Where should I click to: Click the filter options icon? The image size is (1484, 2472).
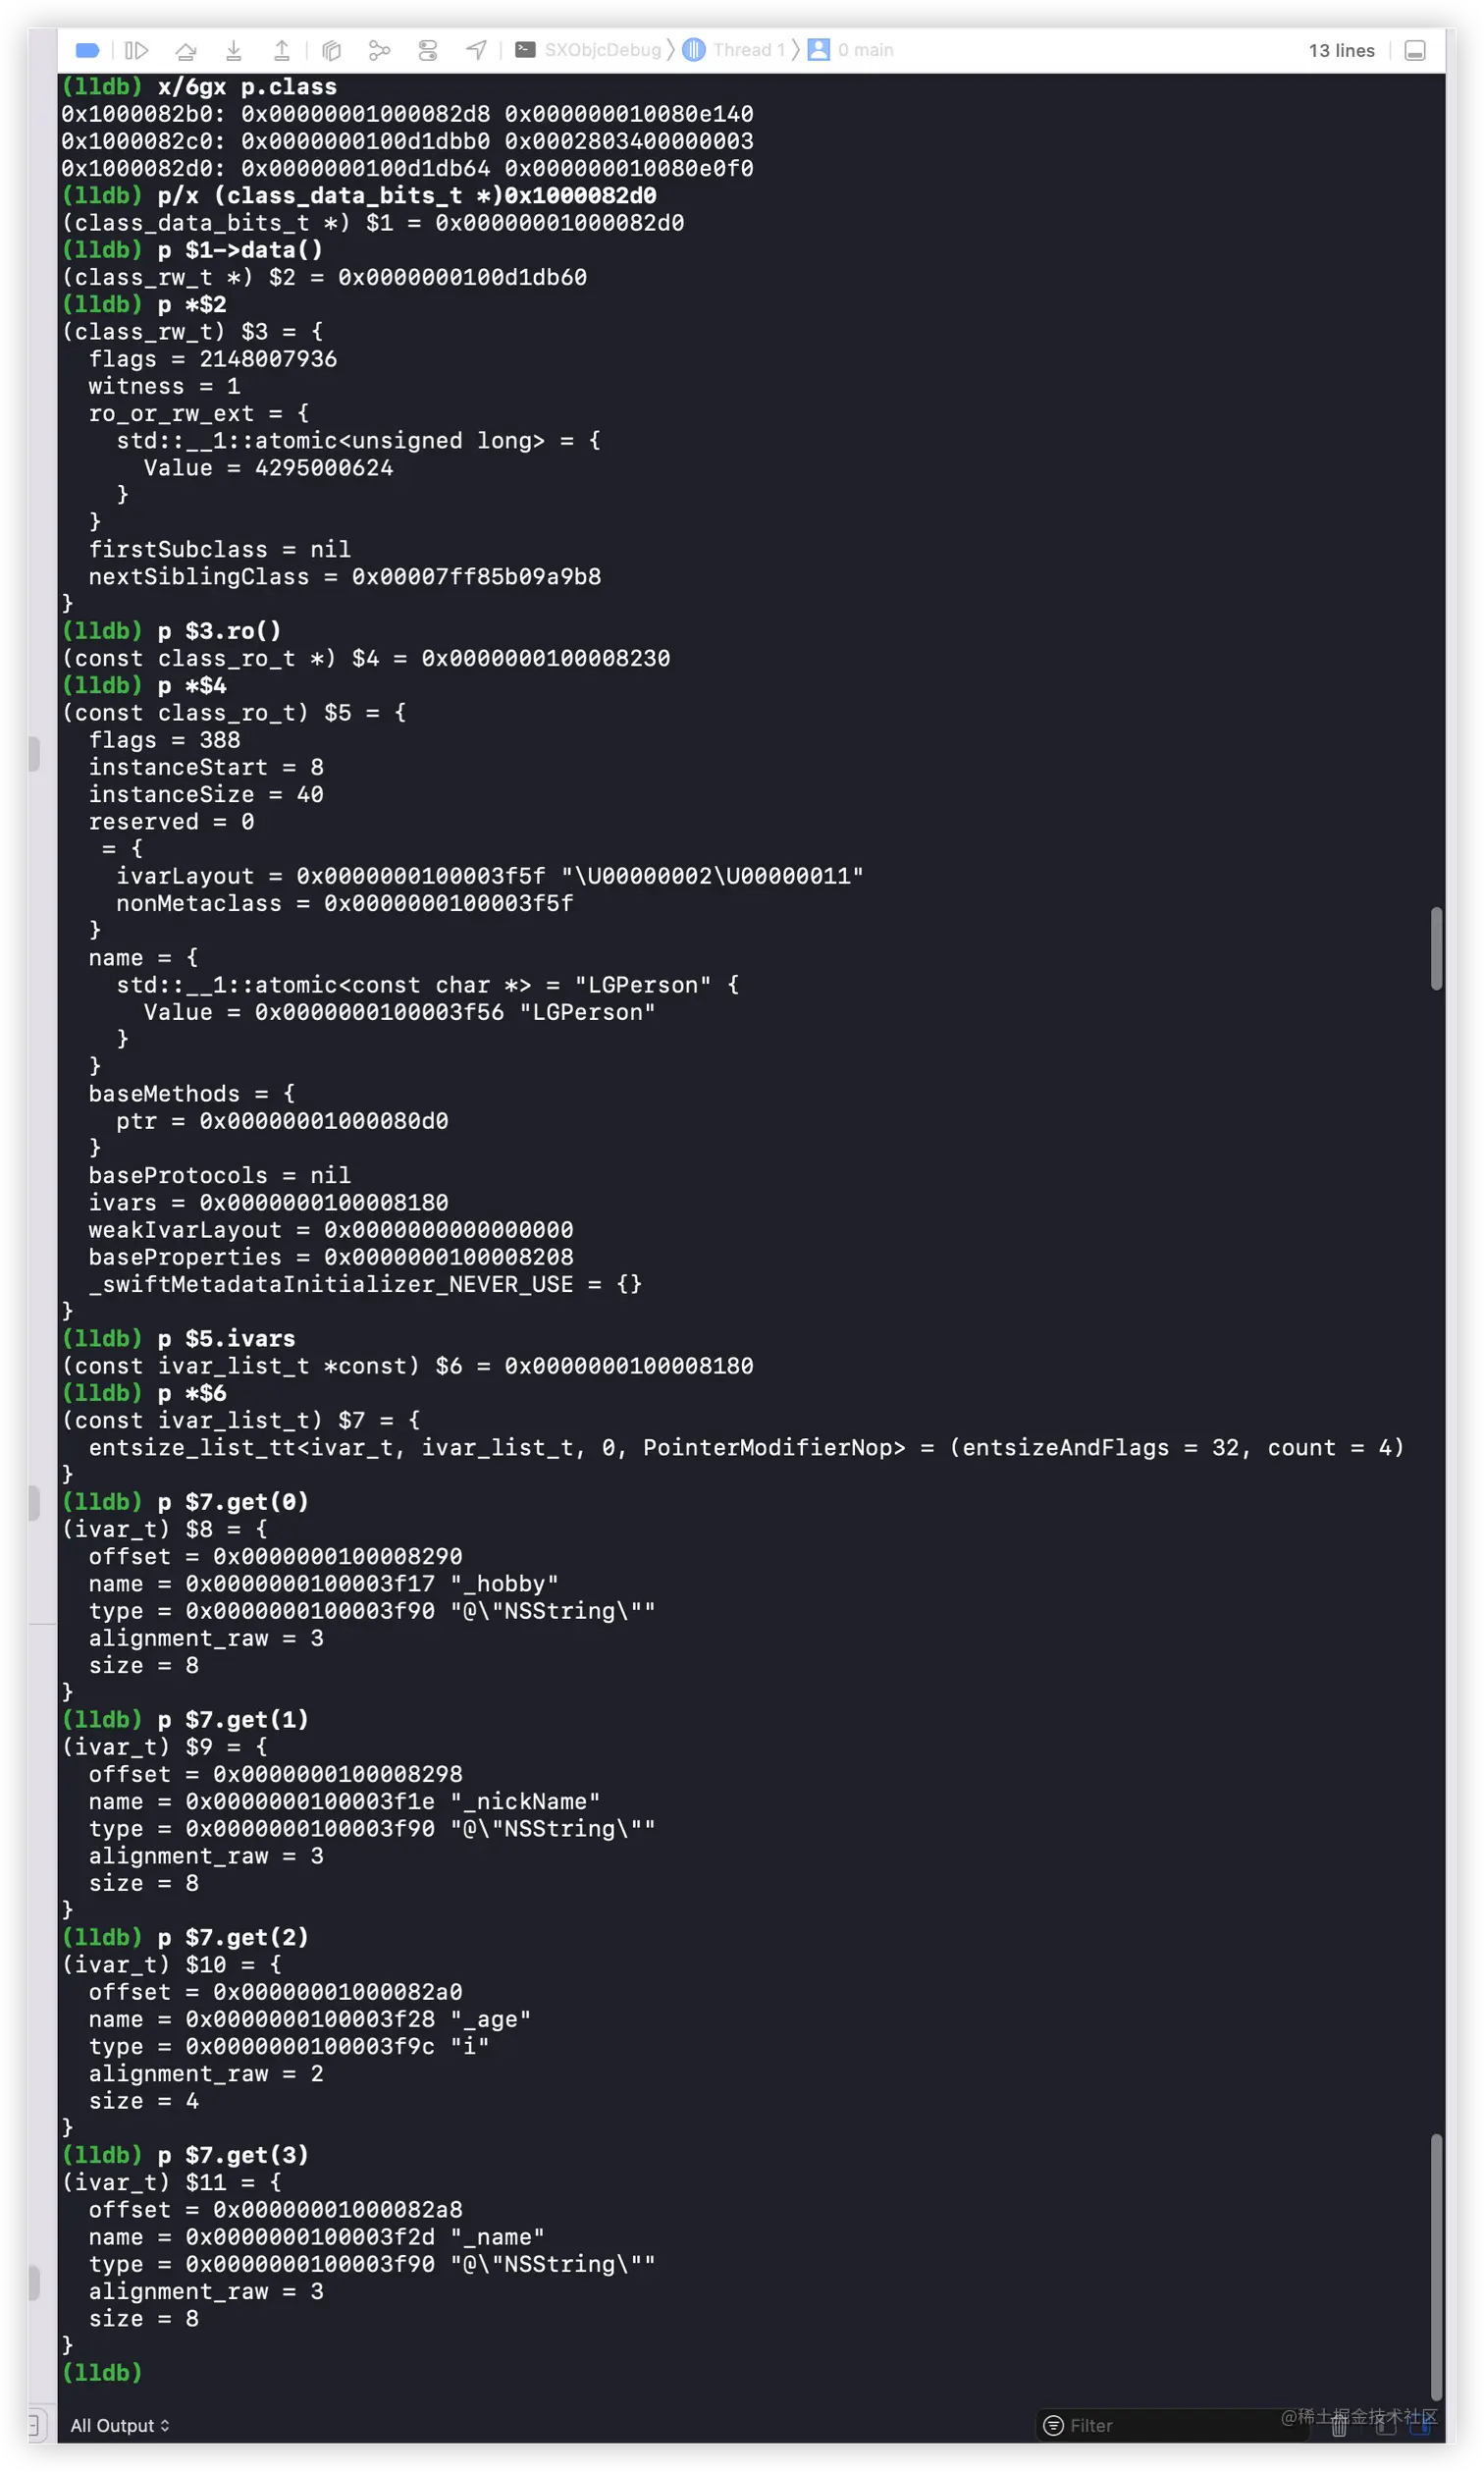click(x=1053, y=2425)
